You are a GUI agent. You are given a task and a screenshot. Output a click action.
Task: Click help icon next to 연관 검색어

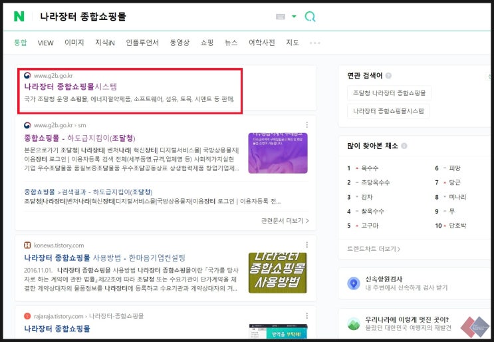coord(388,76)
